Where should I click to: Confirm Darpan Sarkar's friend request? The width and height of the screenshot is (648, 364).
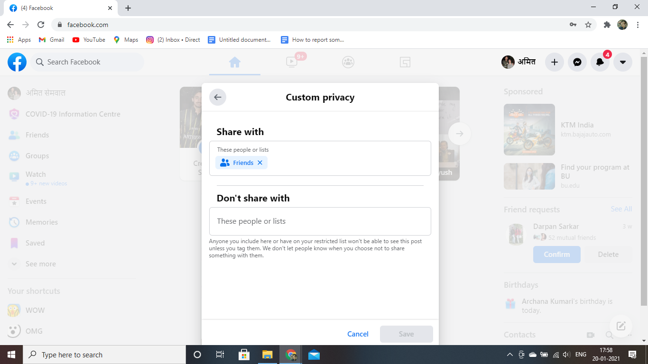pos(557,255)
